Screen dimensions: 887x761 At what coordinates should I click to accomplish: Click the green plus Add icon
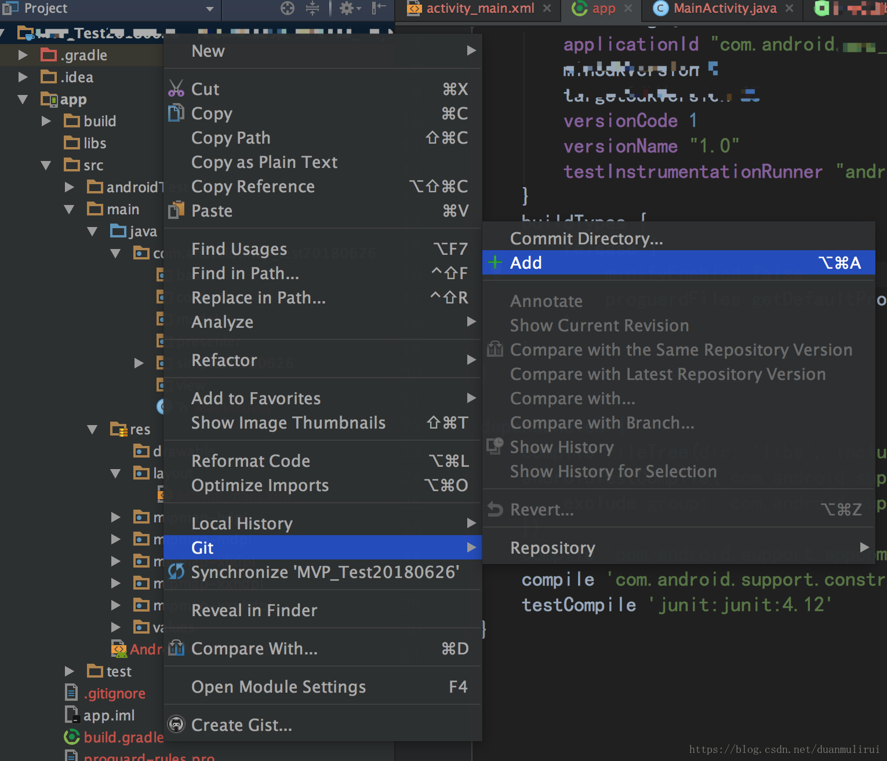tap(495, 262)
